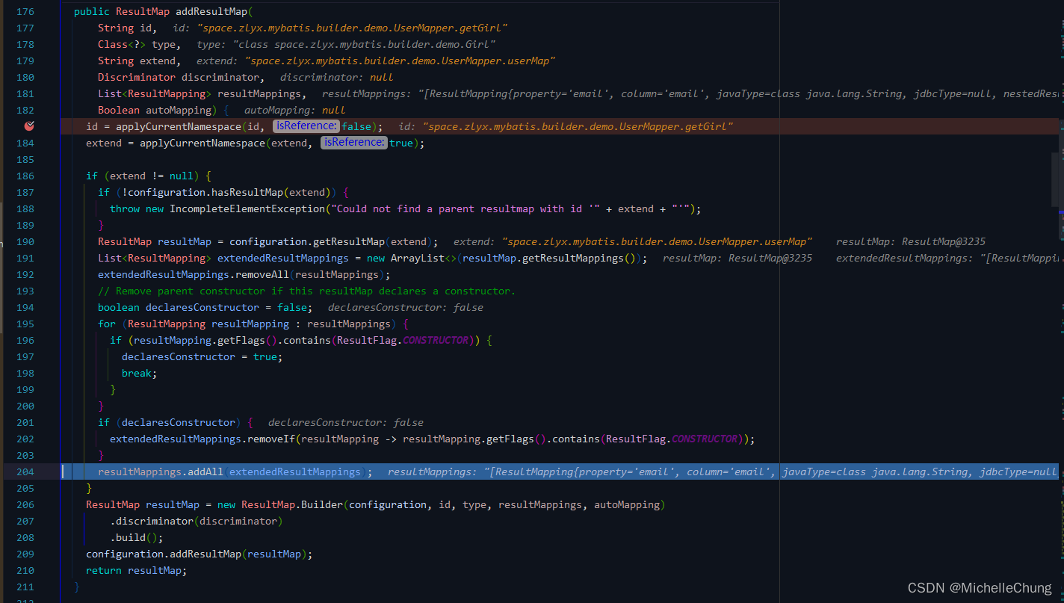Click ResultMap.Builder constructor on line 206
The image size is (1064, 603).
[292, 504]
